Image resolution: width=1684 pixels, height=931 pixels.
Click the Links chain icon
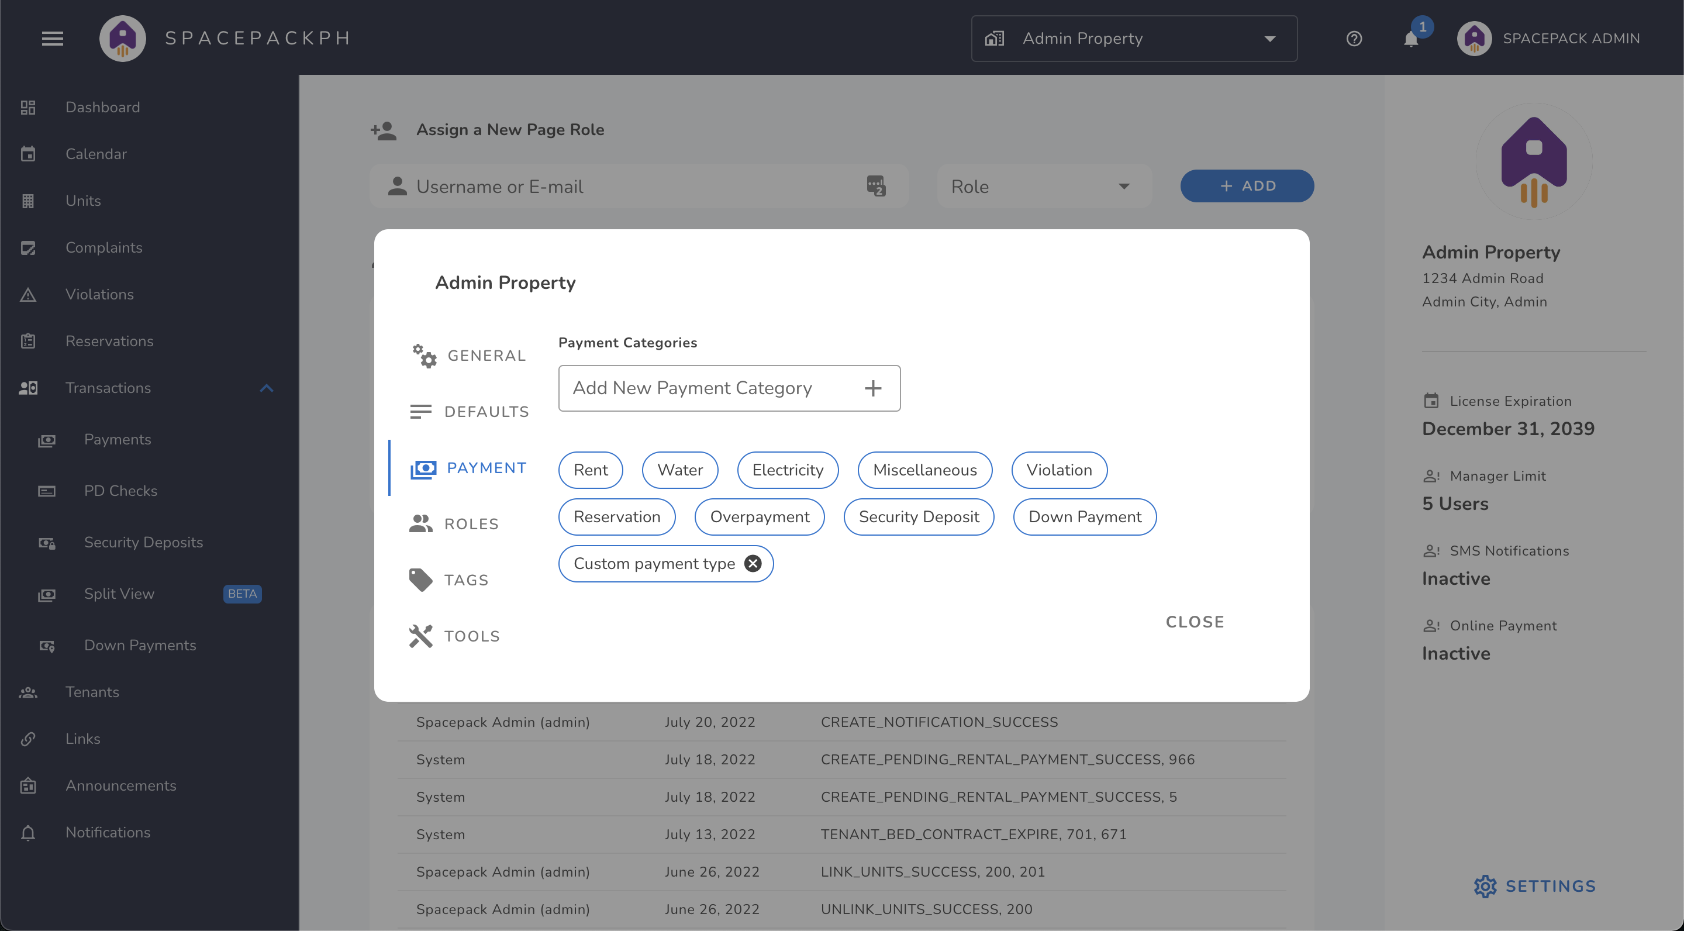click(27, 739)
